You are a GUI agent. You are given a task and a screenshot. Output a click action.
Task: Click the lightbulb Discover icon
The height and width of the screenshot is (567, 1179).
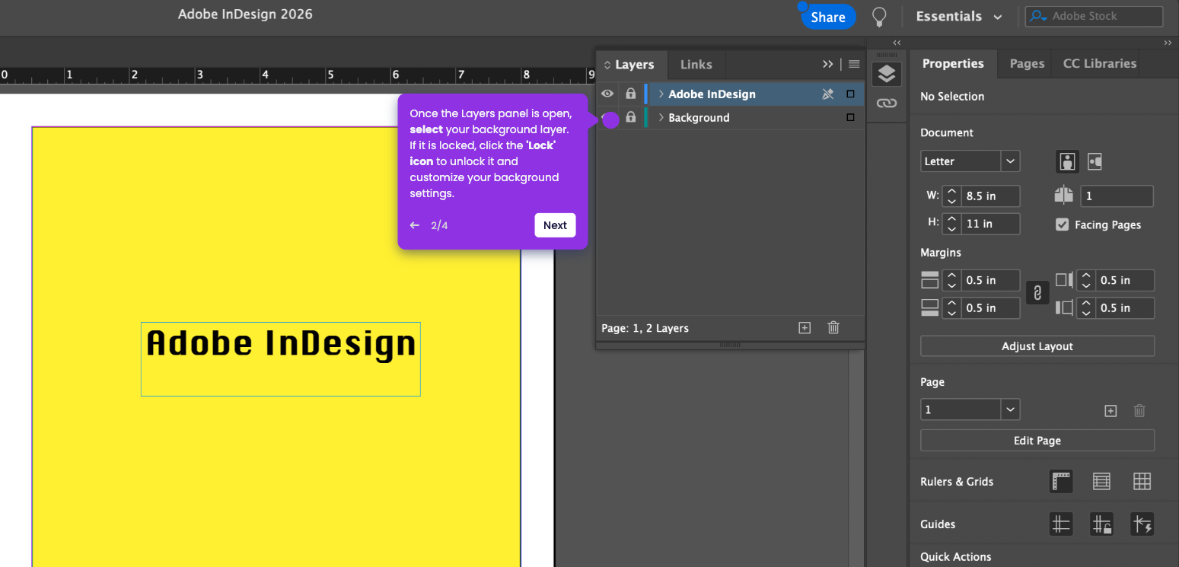coord(879,17)
